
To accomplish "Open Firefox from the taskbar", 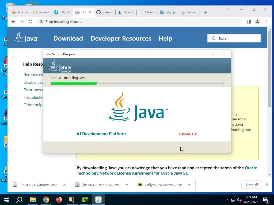I will (x=59, y=200).
